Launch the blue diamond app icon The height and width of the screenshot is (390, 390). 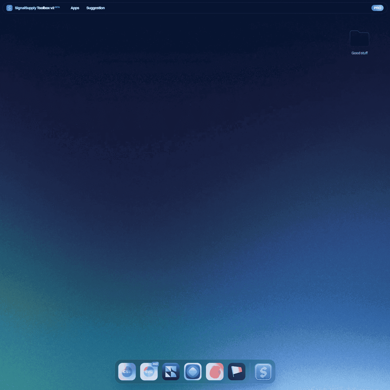(x=193, y=371)
